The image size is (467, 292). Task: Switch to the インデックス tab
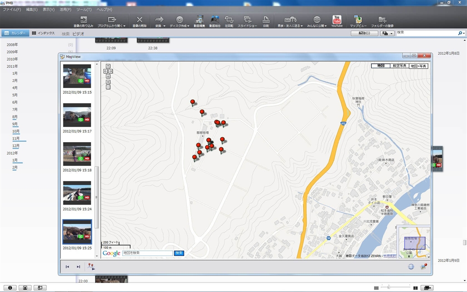pyautogui.click(x=43, y=33)
